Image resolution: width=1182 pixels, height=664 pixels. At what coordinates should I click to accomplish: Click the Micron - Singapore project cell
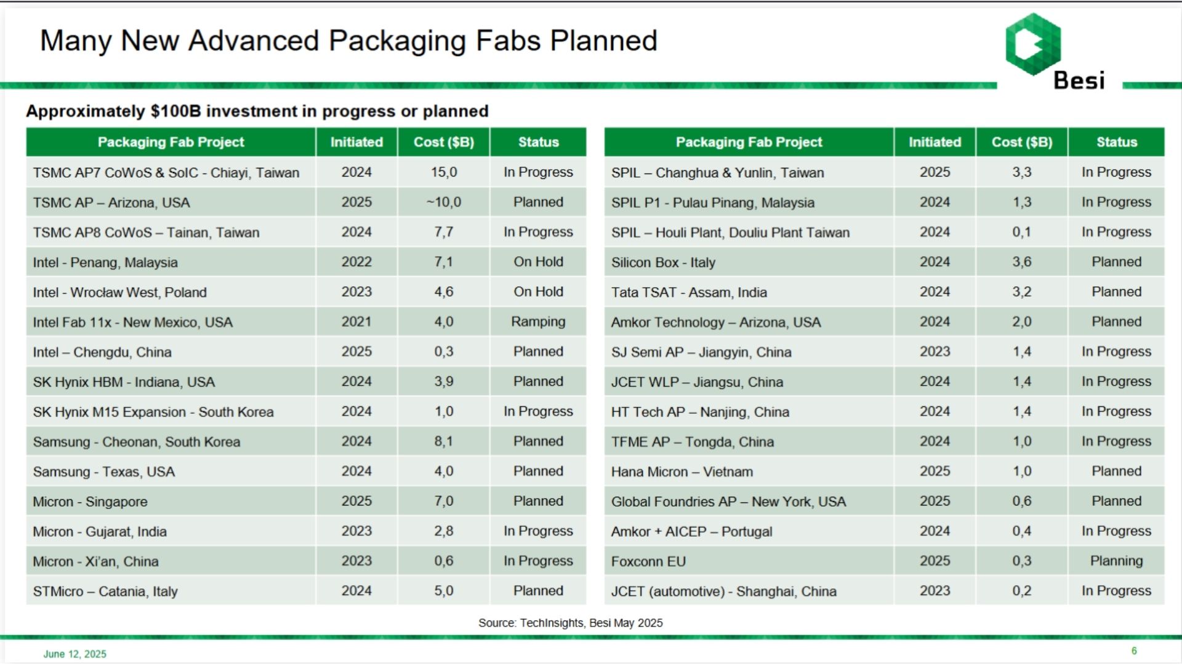[x=171, y=502]
